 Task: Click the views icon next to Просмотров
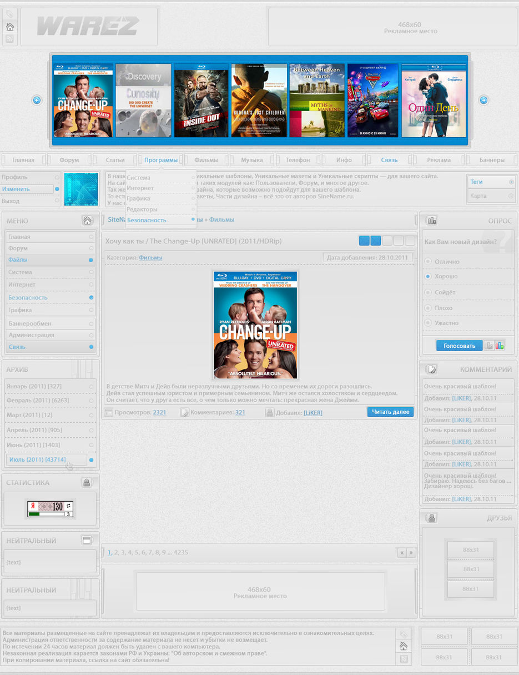(x=109, y=412)
